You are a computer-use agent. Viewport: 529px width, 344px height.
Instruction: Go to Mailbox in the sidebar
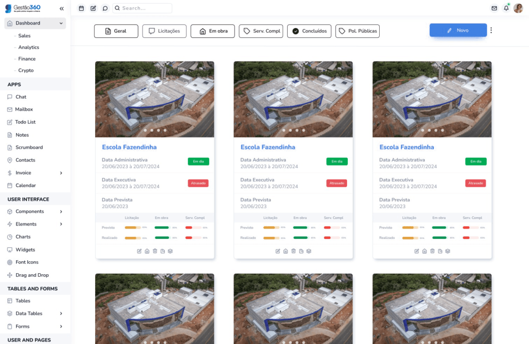tap(24, 110)
